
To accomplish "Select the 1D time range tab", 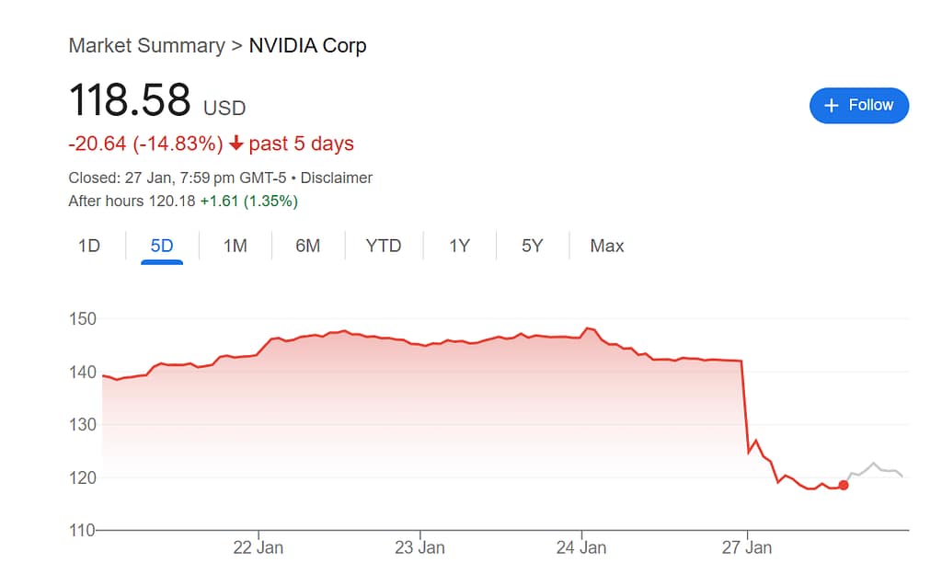I will [89, 246].
